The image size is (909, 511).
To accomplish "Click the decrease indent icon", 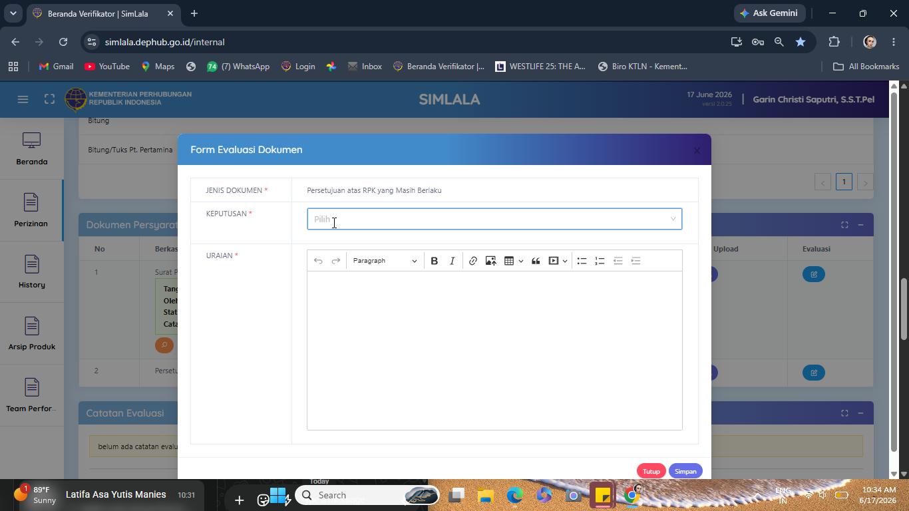I will point(618,261).
